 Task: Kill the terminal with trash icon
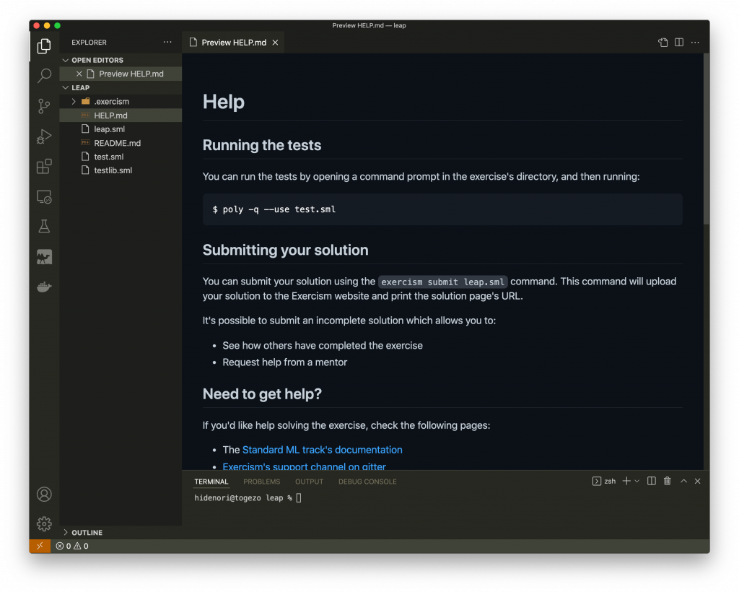pyautogui.click(x=668, y=481)
